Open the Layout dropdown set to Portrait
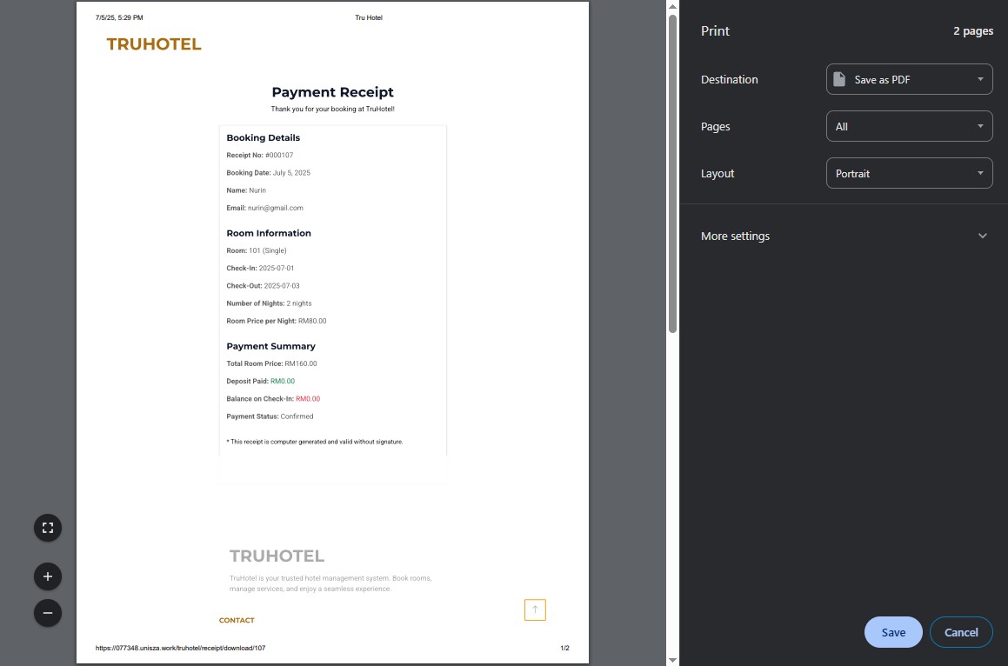Screen dimensions: 1008x666 (x=909, y=174)
